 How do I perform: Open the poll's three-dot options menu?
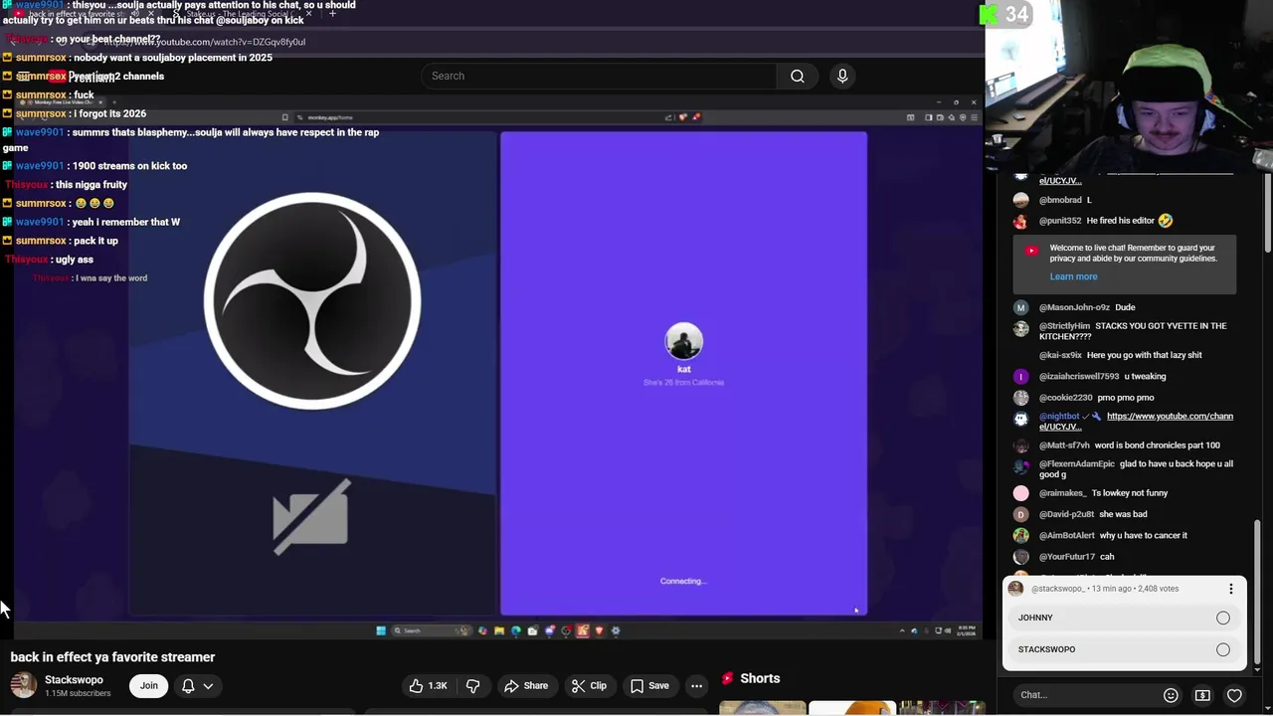1230,589
